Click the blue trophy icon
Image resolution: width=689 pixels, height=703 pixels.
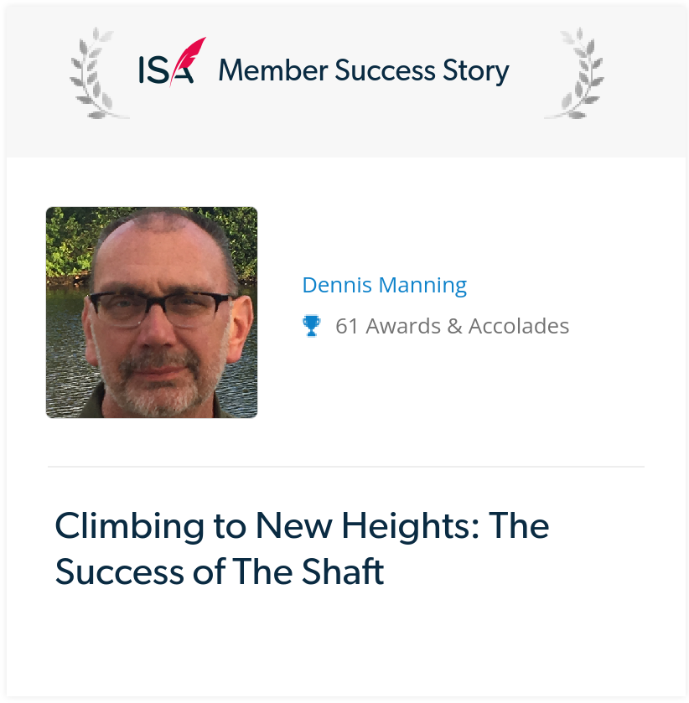coord(311,326)
